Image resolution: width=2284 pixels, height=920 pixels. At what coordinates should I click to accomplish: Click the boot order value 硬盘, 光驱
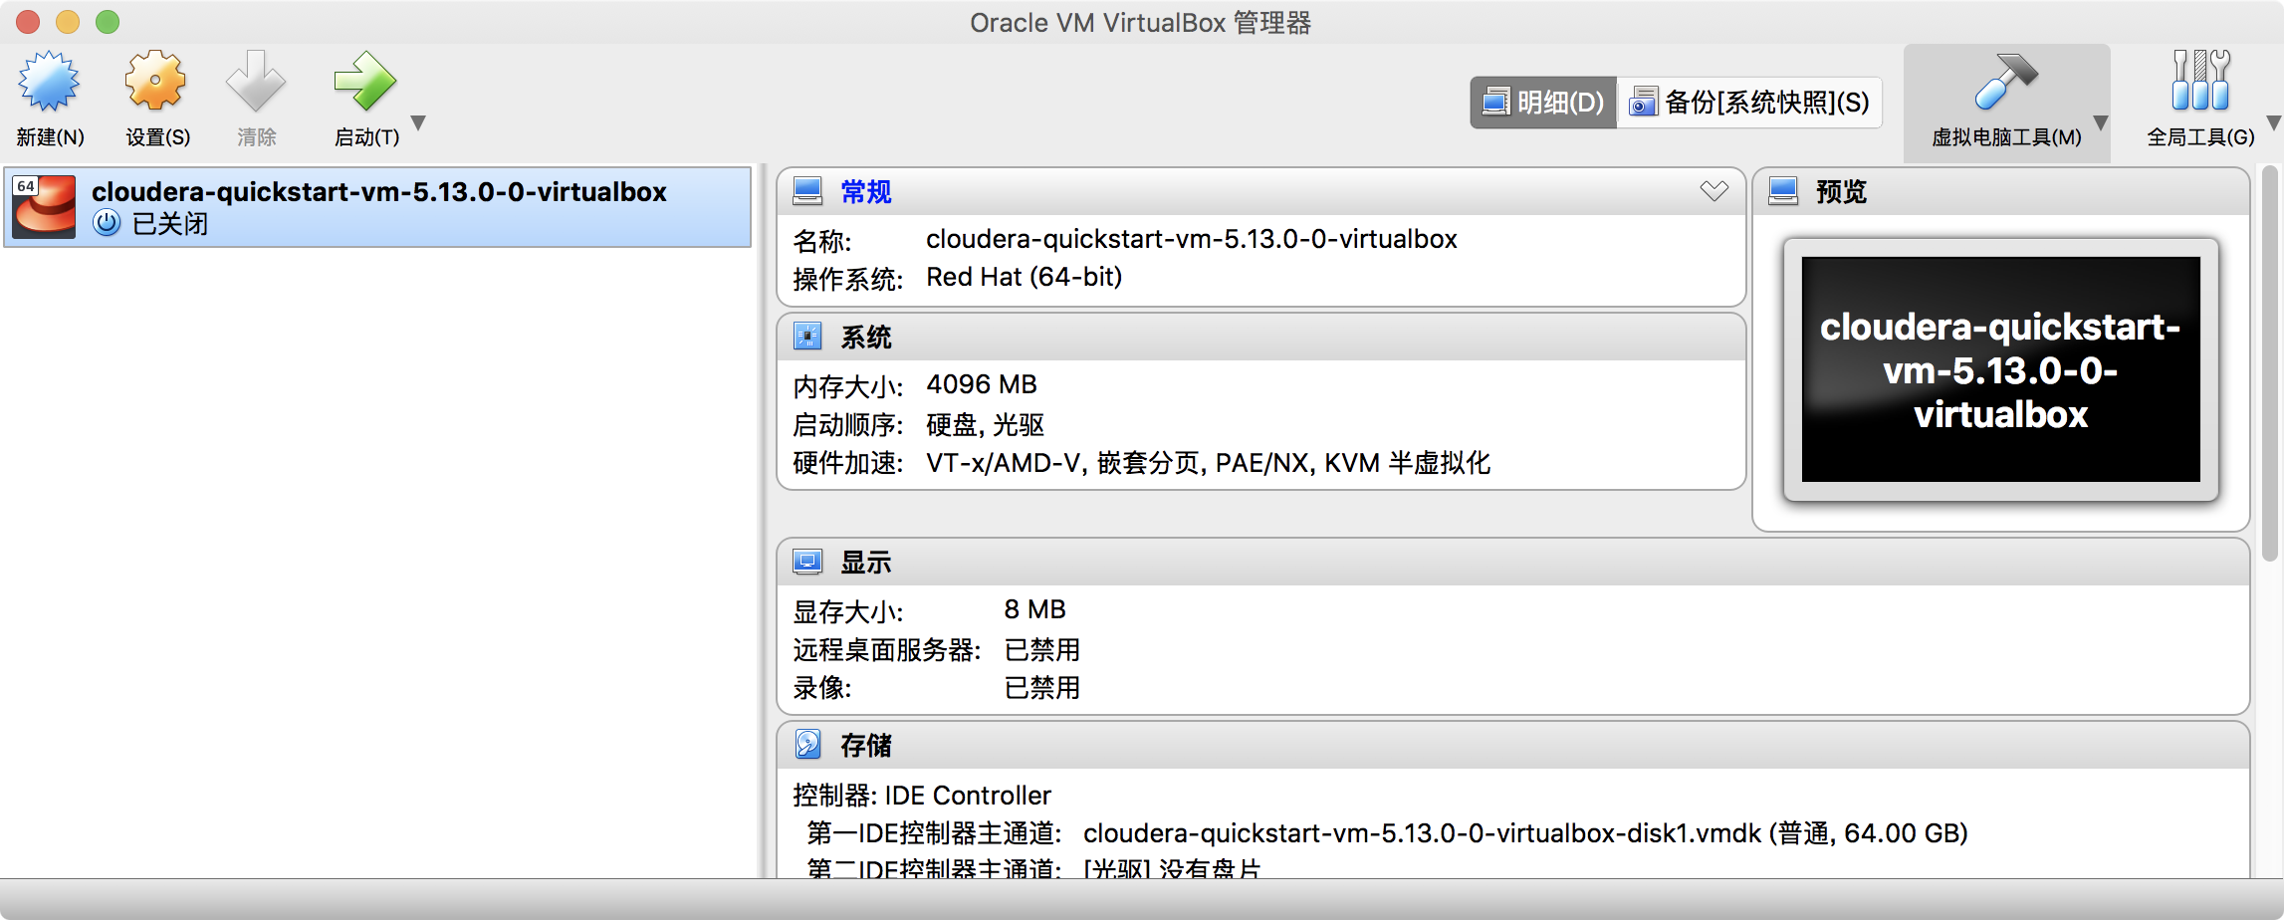(985, 425)
